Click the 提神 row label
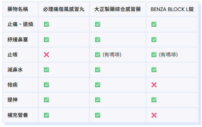The width and height of the screenshot is (202, 127). [13, 100]
